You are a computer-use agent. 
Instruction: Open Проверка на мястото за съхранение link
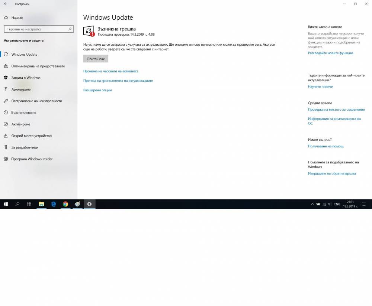(336, 110)
